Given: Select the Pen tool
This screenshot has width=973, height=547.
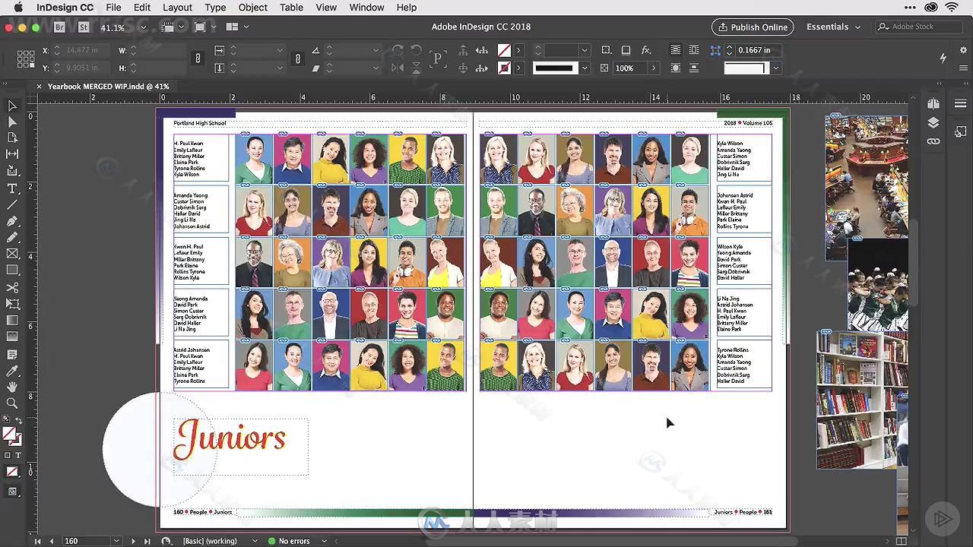Looking at the screenshot, I should click(x=11, y=222).
